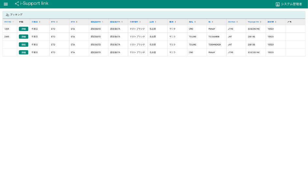Screen dimensions: 308x174
Task: Click the i-Support link title text
Action: tap(34, 4)
